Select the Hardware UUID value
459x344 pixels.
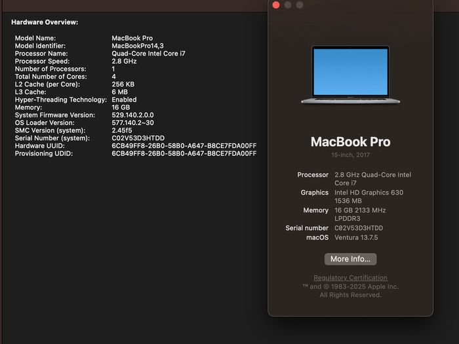pyautogui.click(x=184, y=146)
